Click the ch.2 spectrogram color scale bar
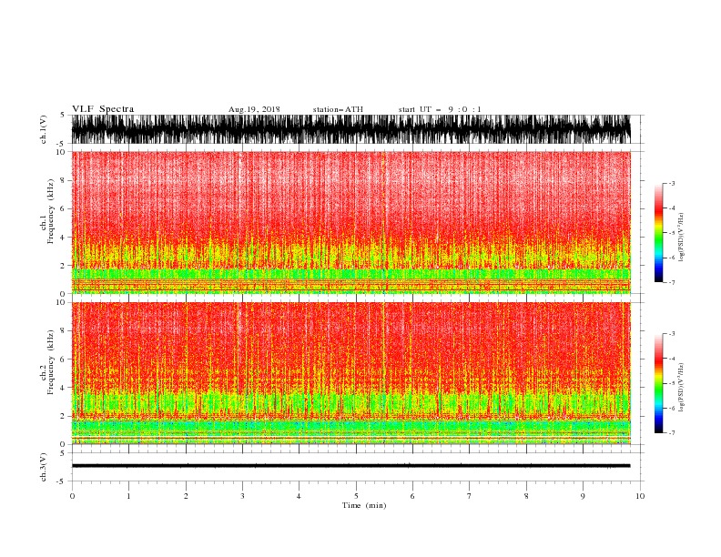The image size is (721, 557). [658, 383]
